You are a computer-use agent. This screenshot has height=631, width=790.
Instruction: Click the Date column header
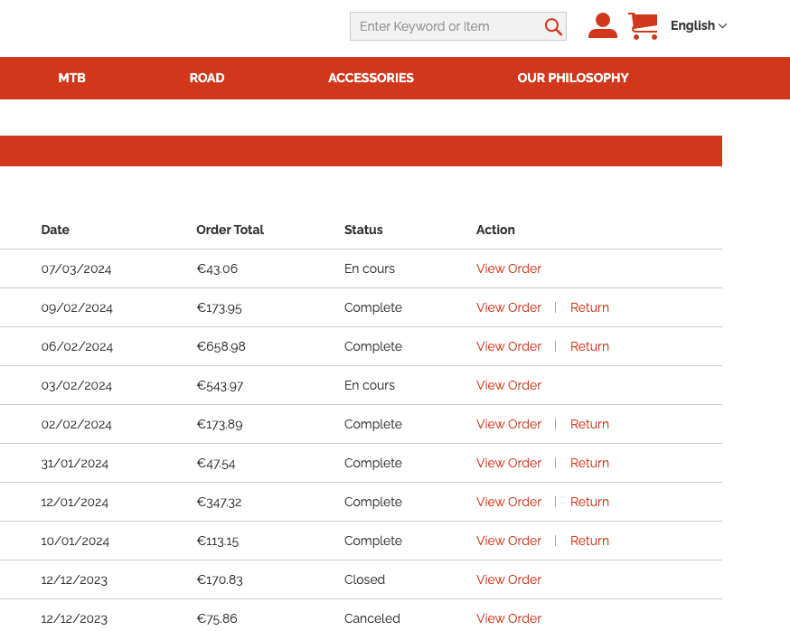tap(55, 230)
